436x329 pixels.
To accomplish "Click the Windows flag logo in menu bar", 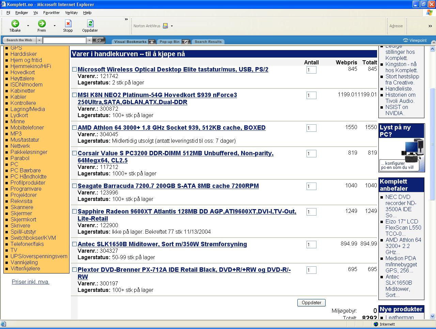I will pyautogui.click(x=430, y=13).
